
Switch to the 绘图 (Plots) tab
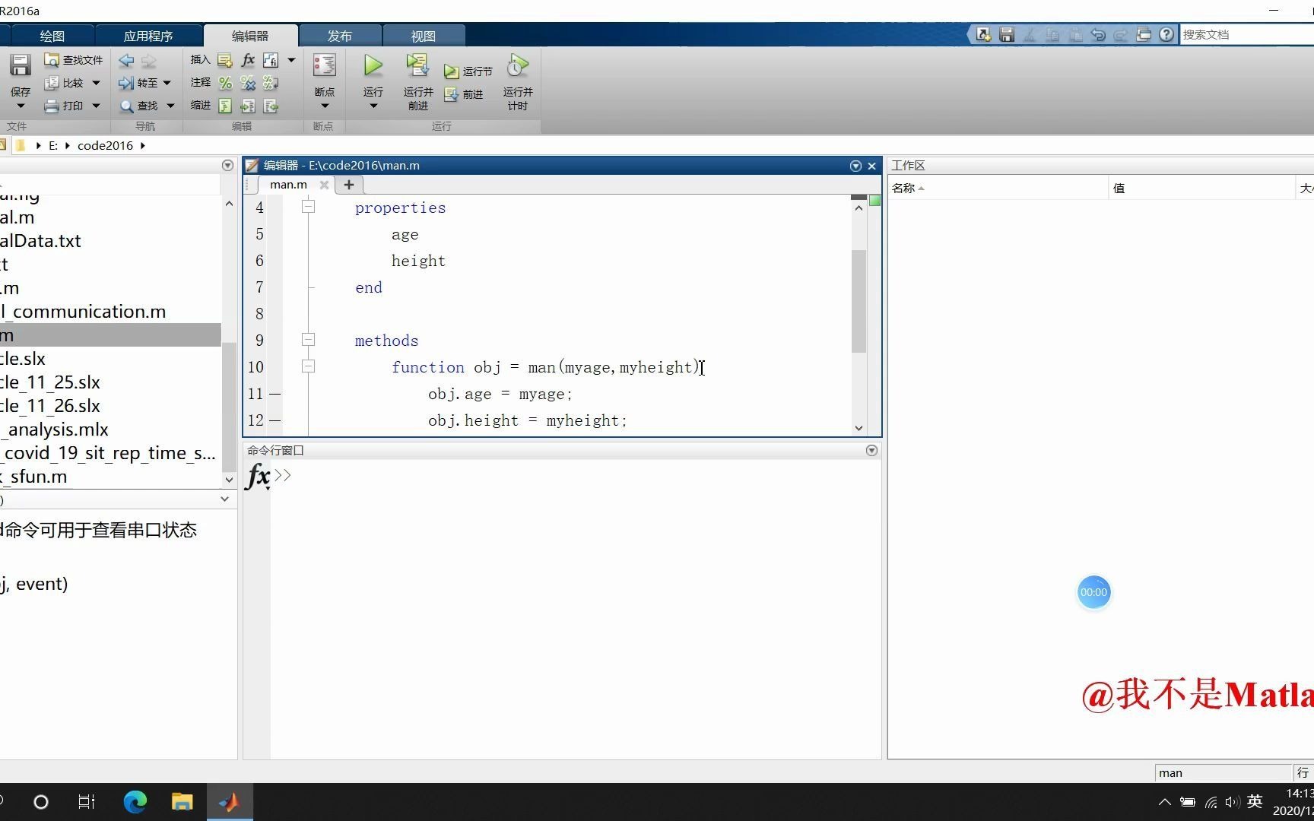[52, 36]
